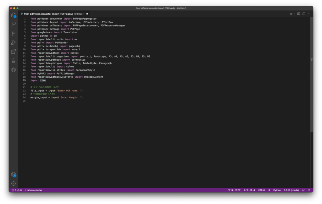Viewport: 322px width, 204px height.
Task: Open the Testing flask icon
Action: pyautogui.click(x=14, y=60)
